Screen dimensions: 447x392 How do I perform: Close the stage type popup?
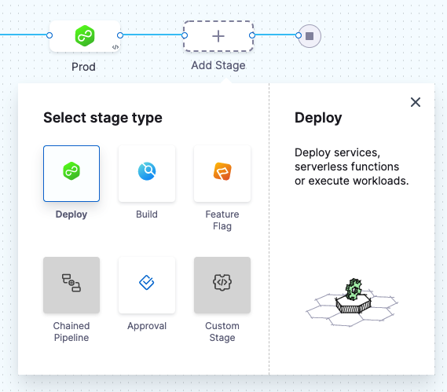(416, 102)
